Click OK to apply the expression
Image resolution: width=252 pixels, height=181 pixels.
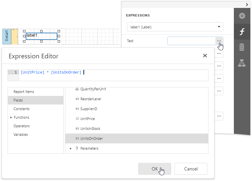pos(154,169)
